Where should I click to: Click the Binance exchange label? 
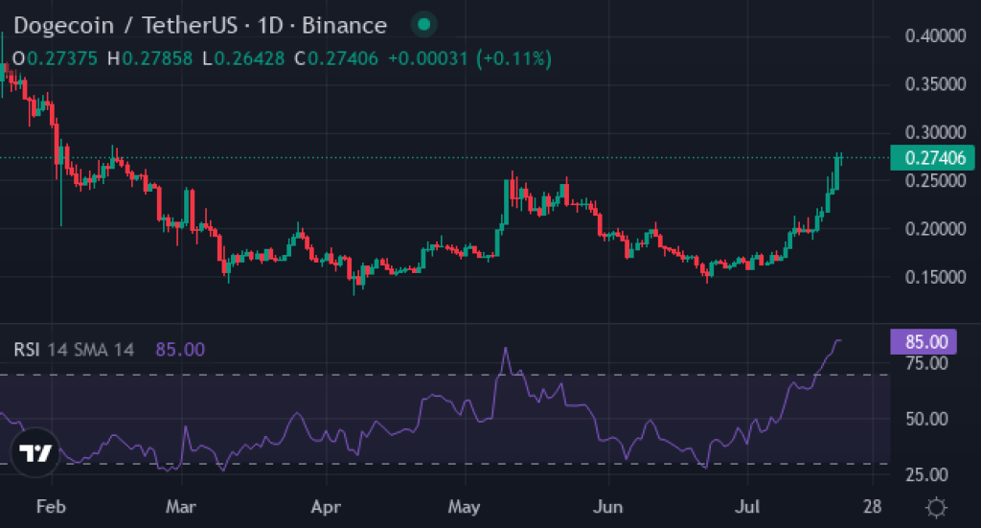pos(344,26)
